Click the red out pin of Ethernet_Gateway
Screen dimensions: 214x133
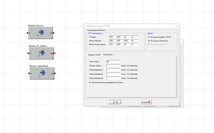point(53,33)
